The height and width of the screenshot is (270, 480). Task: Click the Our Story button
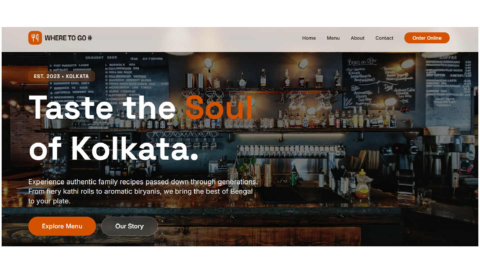[x=129, y=226]
